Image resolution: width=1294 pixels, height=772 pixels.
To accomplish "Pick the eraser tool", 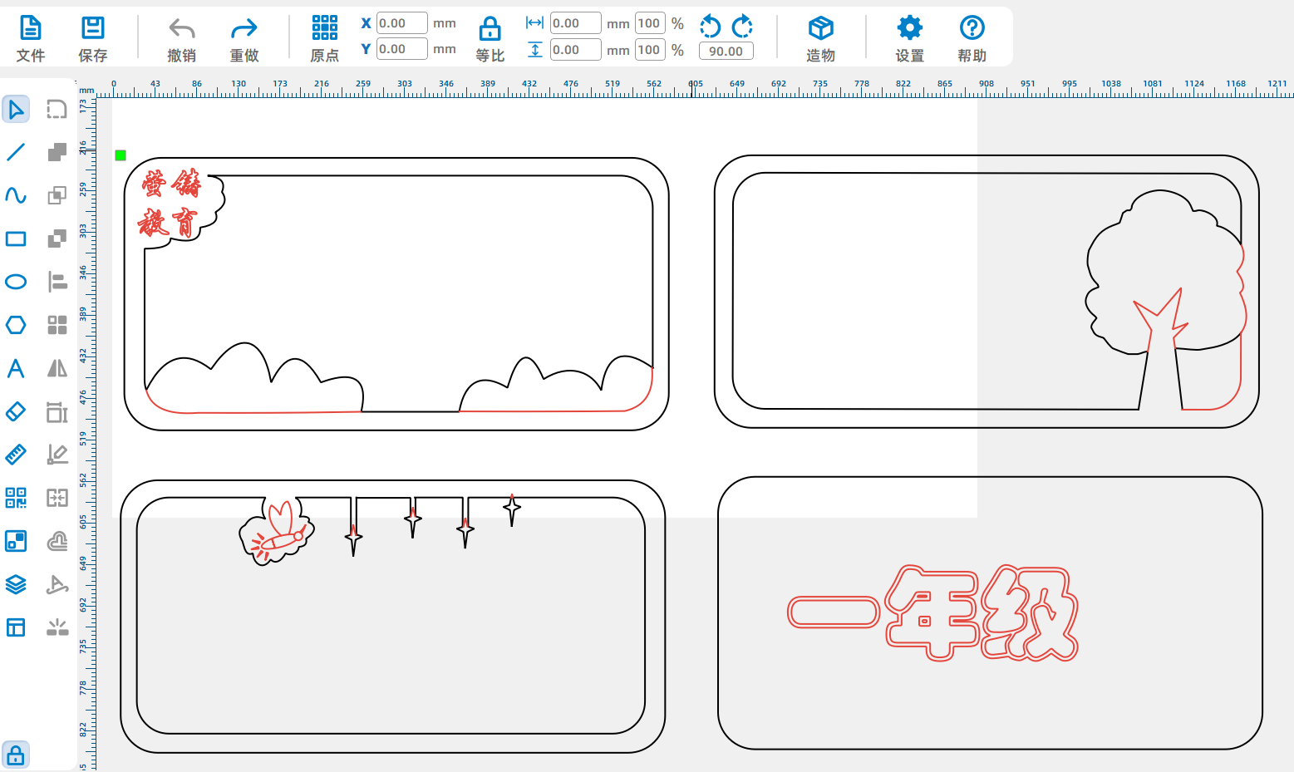I will (x=16, y=411).
